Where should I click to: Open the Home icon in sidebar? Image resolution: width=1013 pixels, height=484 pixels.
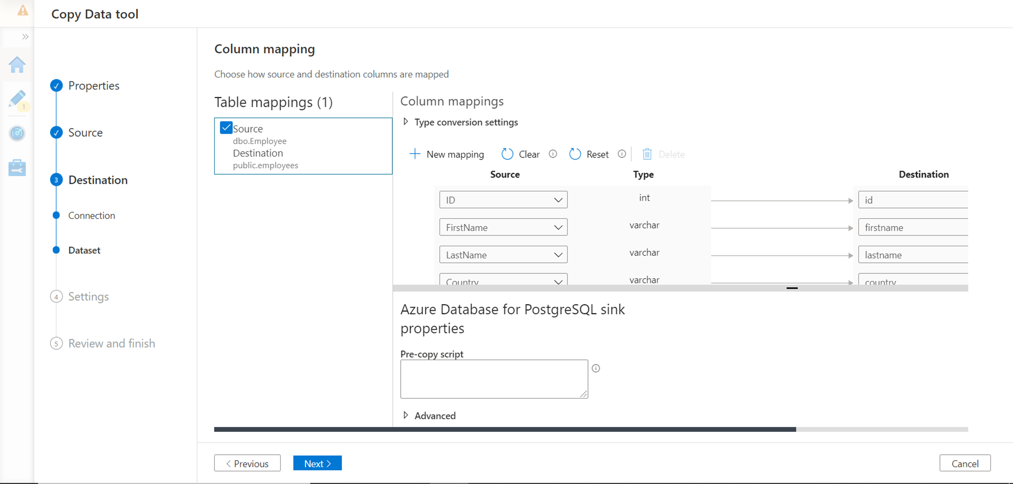coord(17,65)
